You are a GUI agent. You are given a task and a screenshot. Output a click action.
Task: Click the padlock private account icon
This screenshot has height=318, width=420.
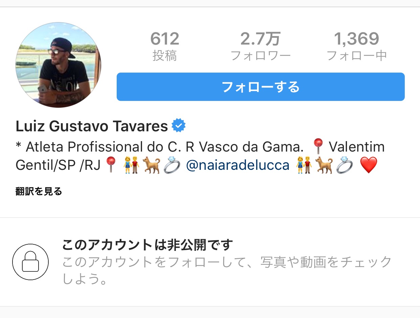(30, 262)
